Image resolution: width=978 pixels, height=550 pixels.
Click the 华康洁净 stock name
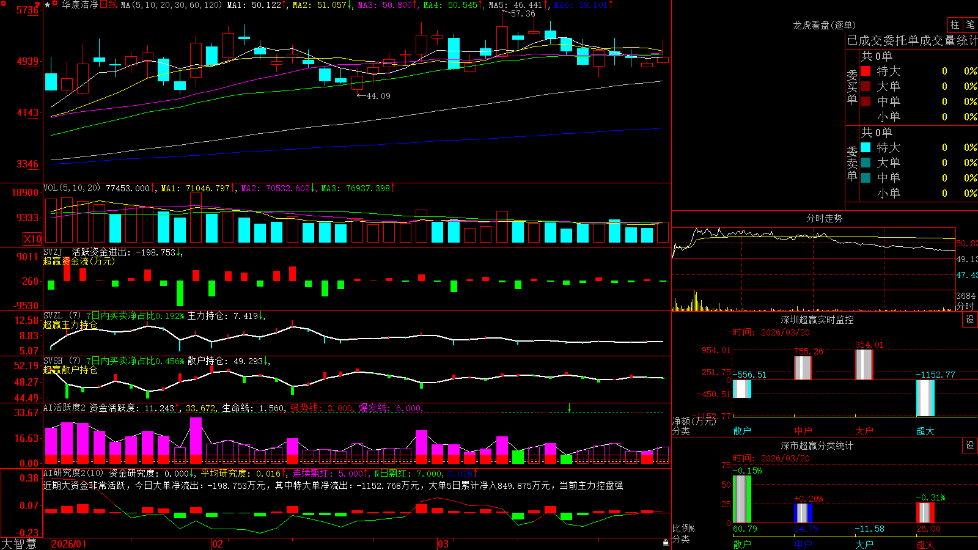pos(79,5)
